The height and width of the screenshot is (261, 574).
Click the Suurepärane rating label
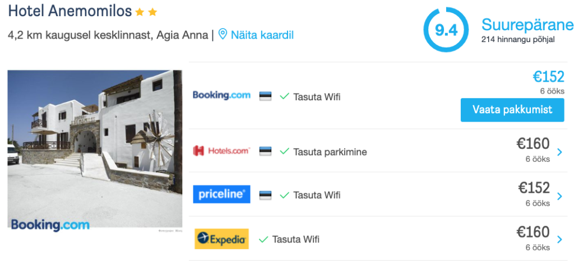[527, 25]
